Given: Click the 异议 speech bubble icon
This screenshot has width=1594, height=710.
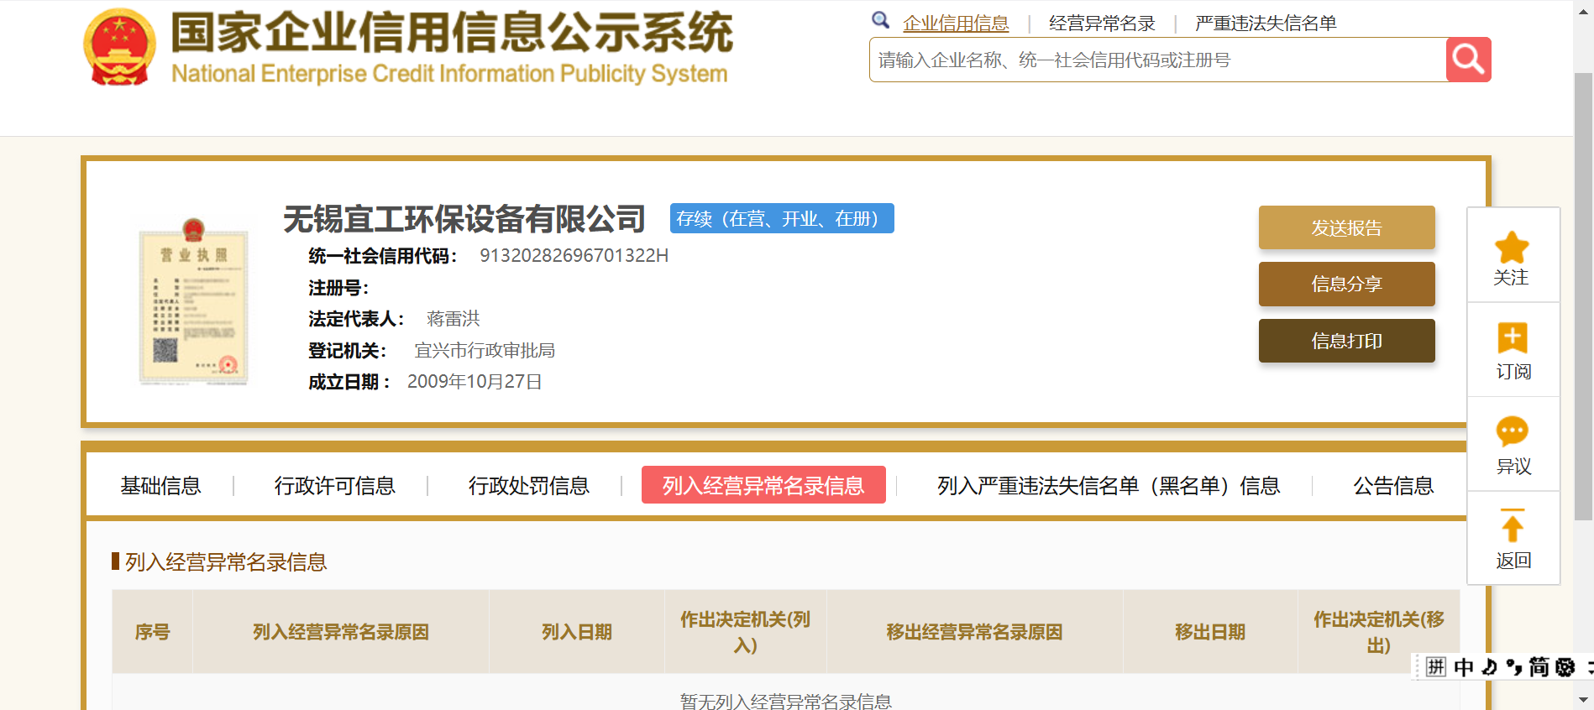Looking at the screenshot, I should (1513, 431).
